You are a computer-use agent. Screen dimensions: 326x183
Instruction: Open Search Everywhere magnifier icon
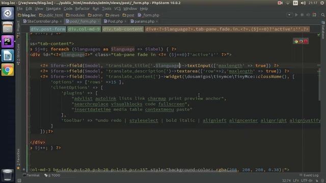(322, 15)
